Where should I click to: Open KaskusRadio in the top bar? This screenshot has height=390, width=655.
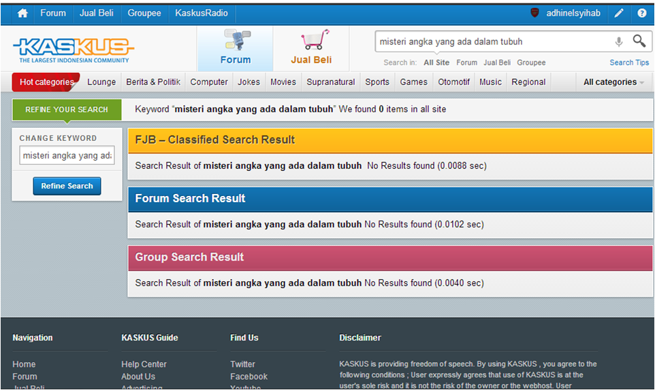click(x=202, y=13)
